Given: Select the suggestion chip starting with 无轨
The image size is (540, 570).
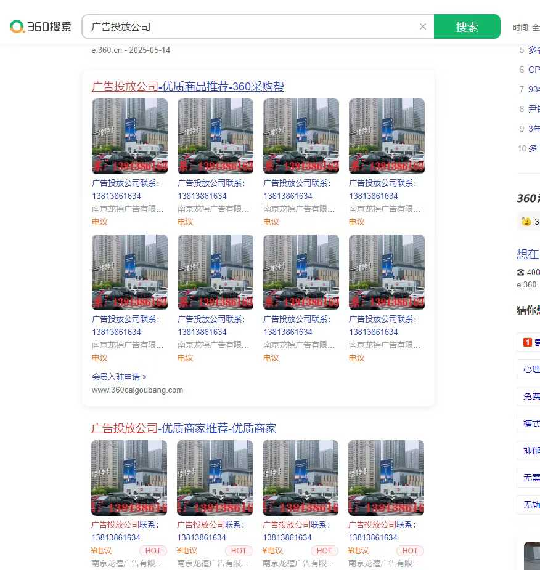Looking at the screenshot, I should click(529, 505).
